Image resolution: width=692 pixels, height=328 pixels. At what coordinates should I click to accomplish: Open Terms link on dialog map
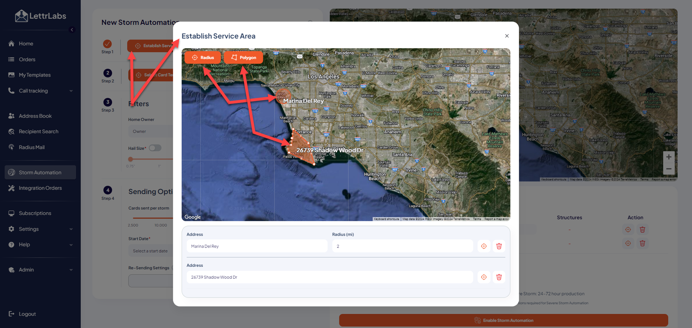(x=477, y=219)
